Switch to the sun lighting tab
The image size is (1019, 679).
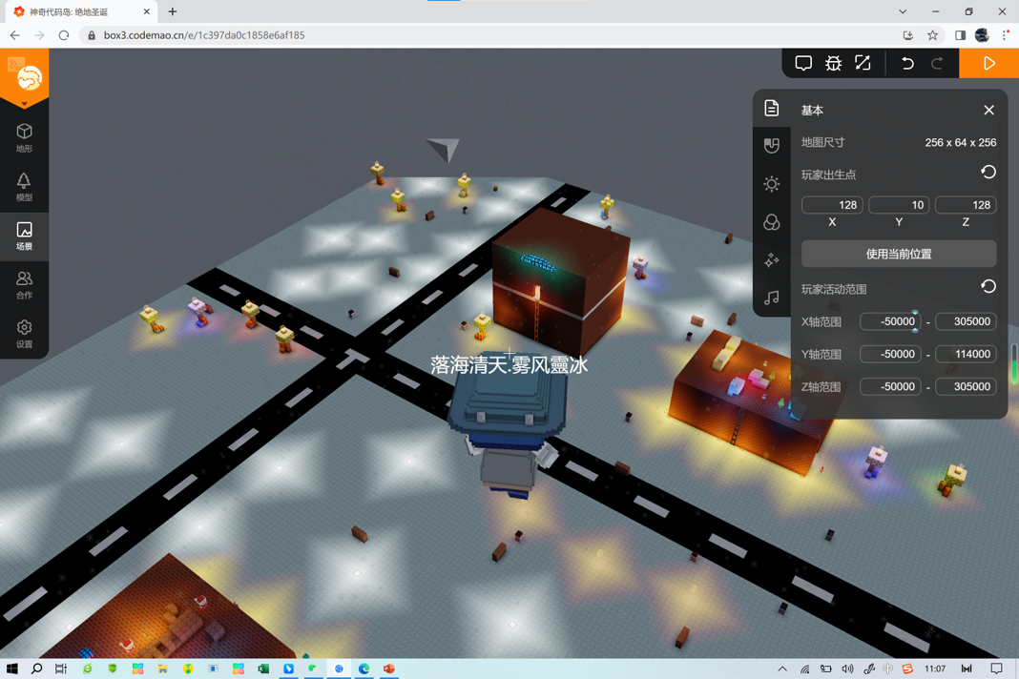pos(771,184)
